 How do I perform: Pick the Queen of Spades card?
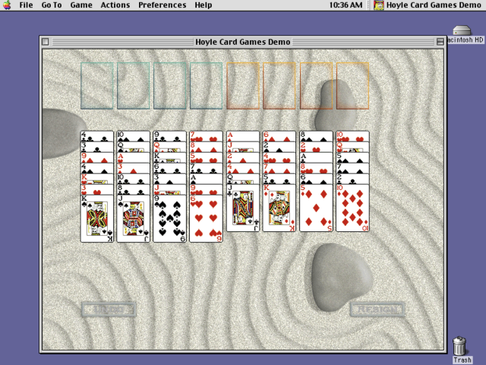134,147
